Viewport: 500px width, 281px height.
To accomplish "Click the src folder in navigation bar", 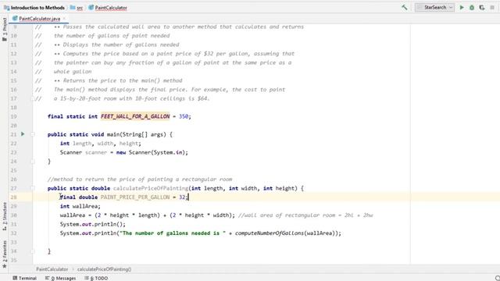I will click(80, 8).
